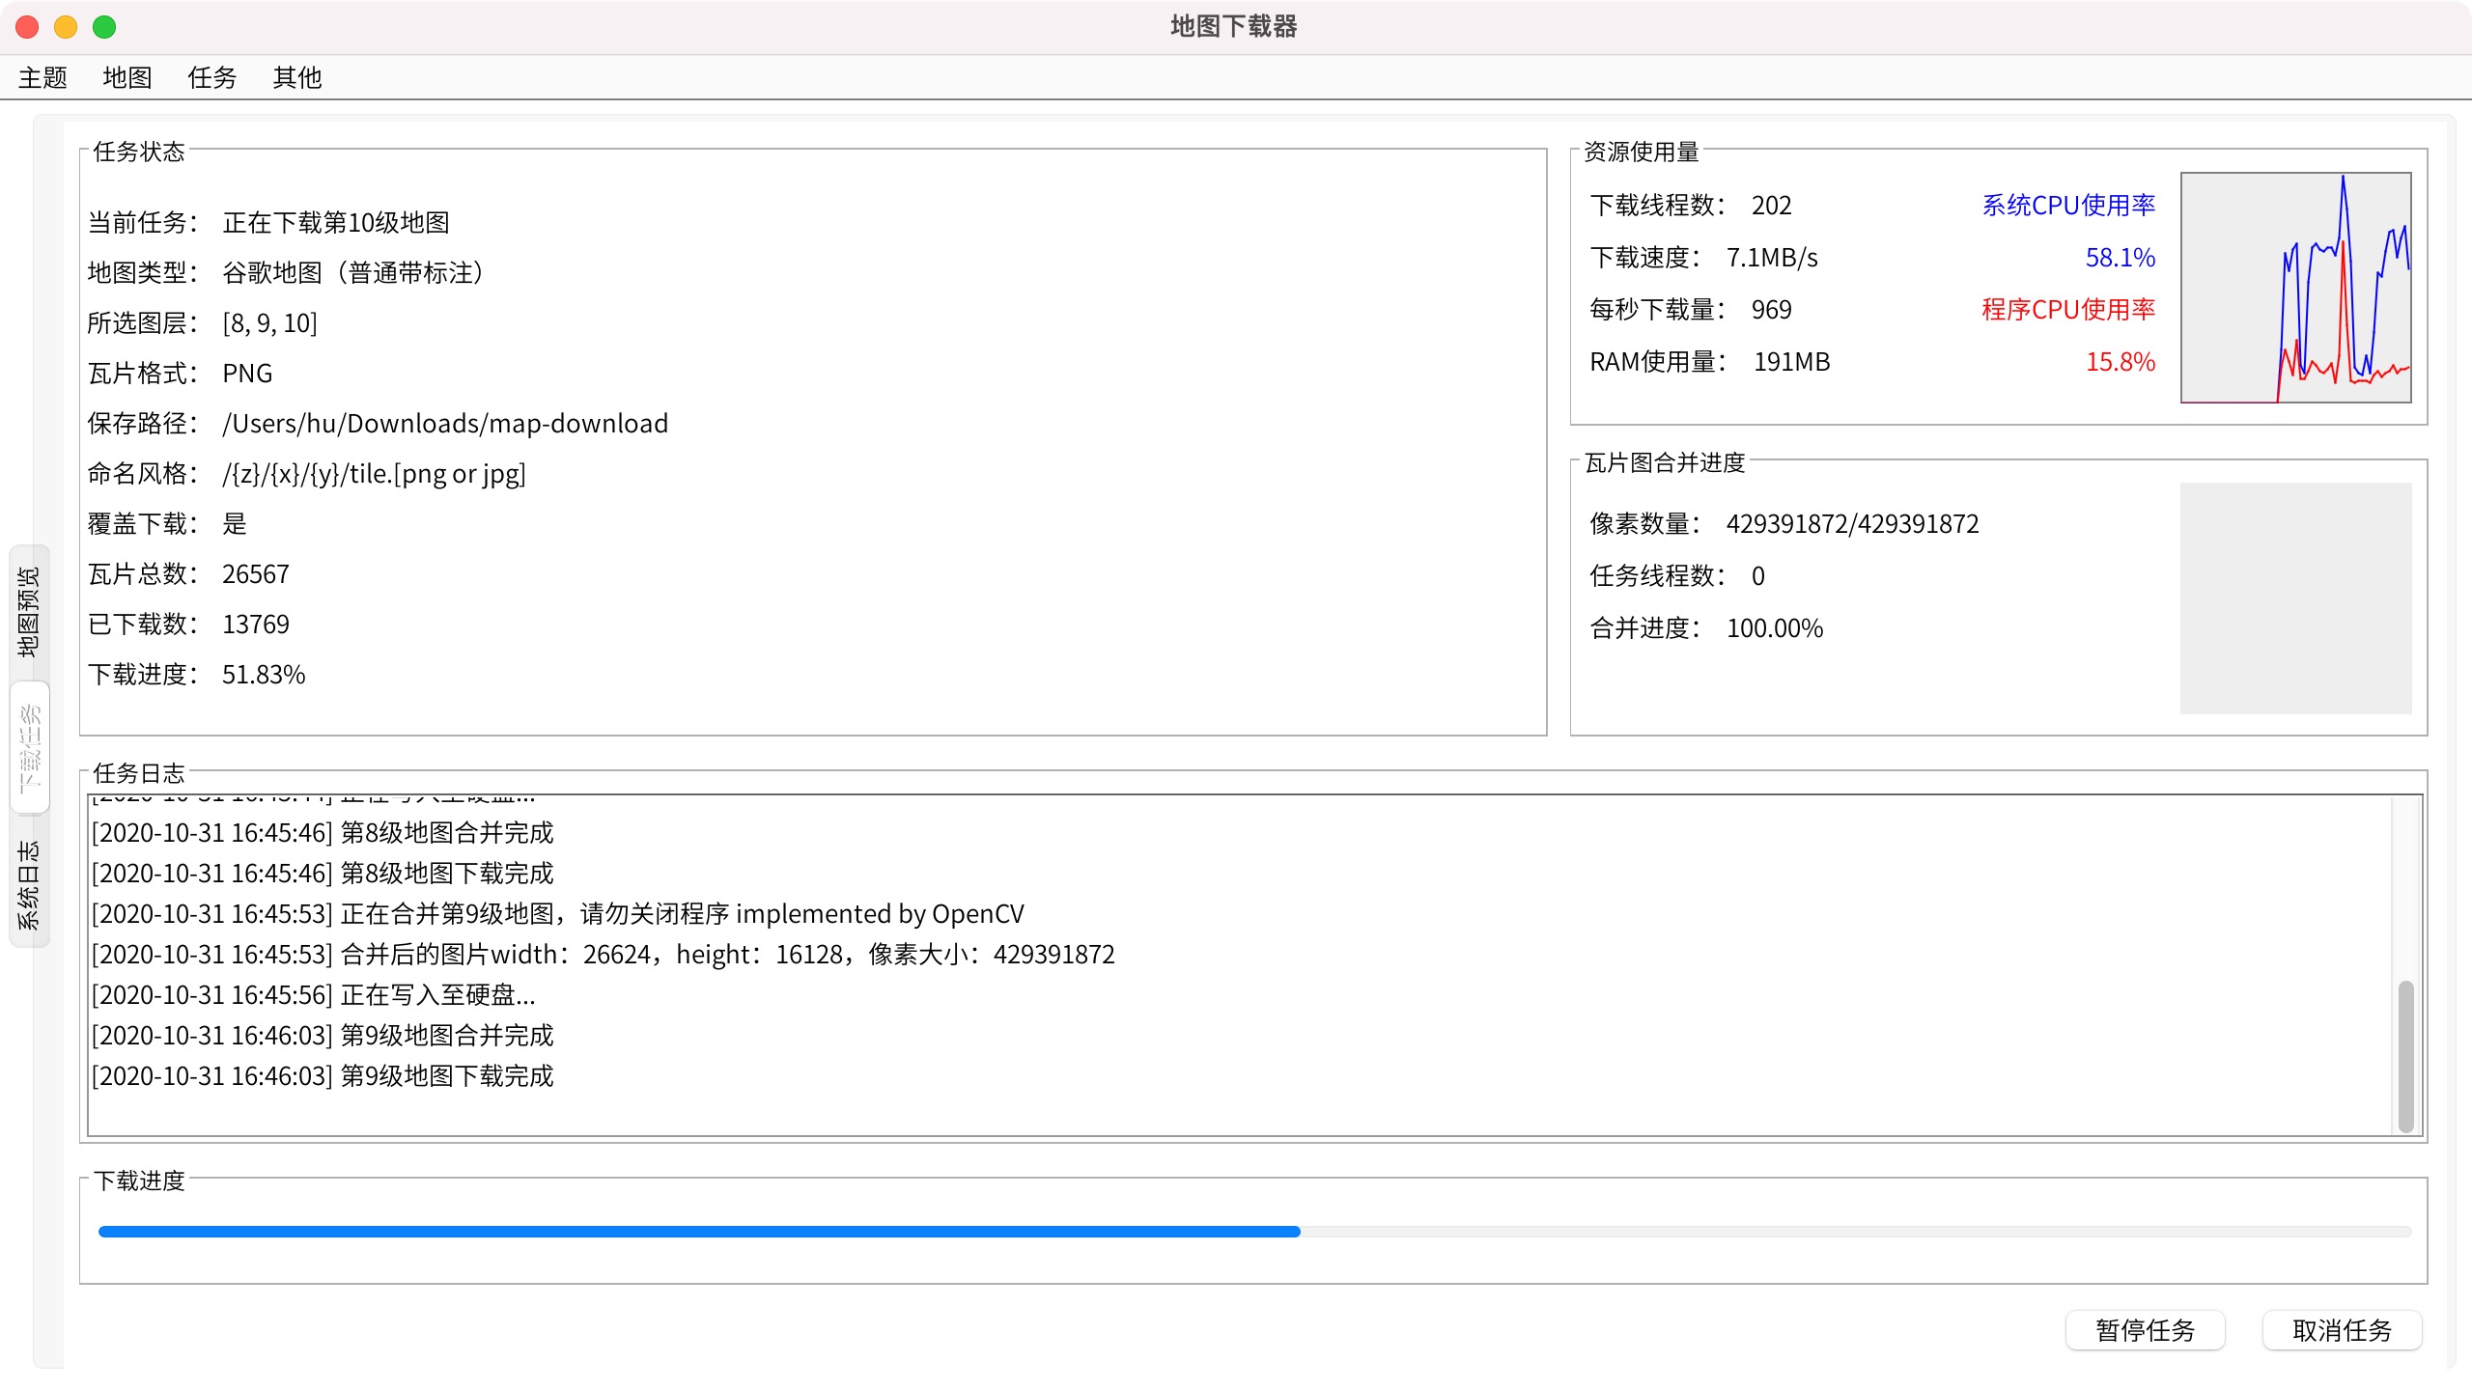Click log line 16:45:56 正在写入至硬盘
2472x1390 pixels.
click(314, 994)
